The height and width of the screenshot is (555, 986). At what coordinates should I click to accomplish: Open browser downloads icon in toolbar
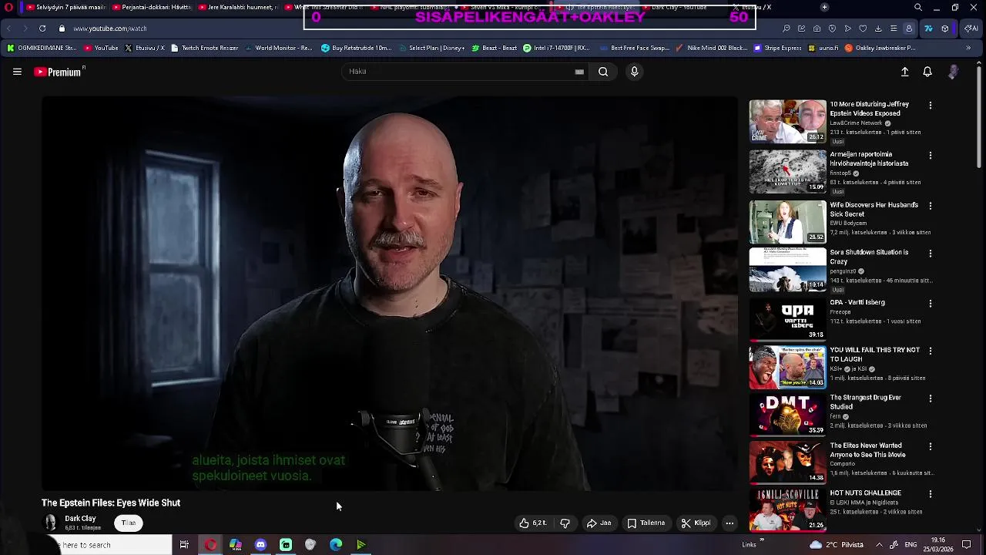coord(878,29)
